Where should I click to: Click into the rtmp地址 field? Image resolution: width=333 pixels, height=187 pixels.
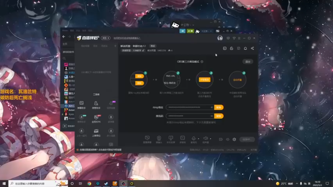190,107
